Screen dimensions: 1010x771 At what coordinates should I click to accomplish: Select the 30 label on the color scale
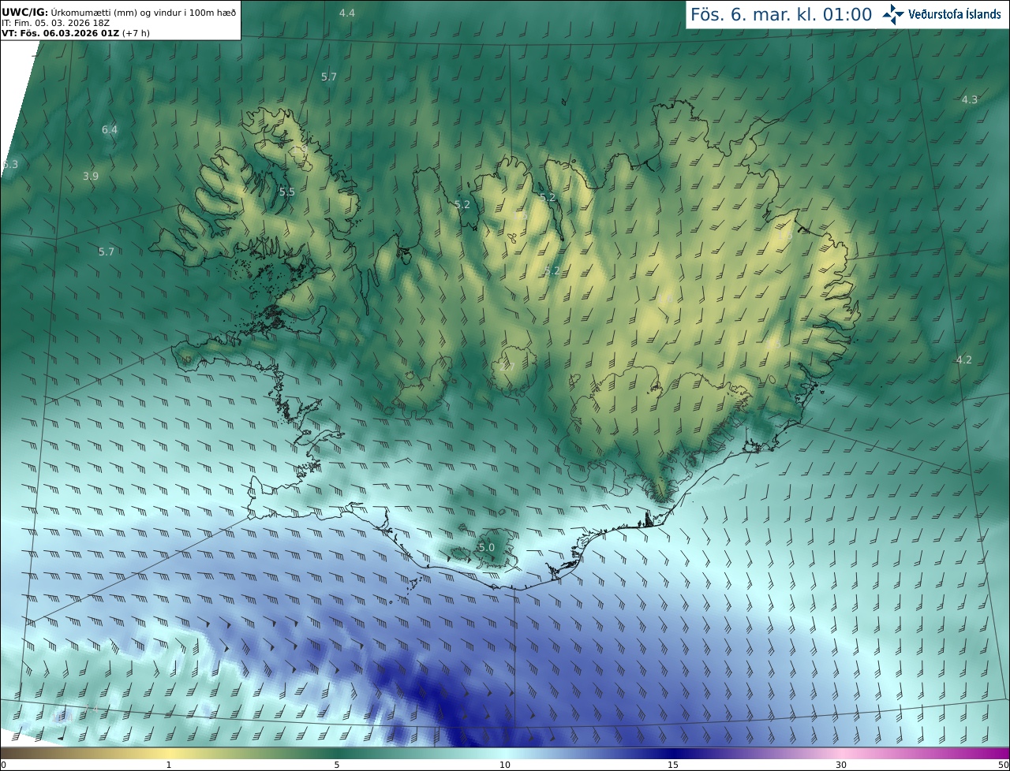click(841, 765)
